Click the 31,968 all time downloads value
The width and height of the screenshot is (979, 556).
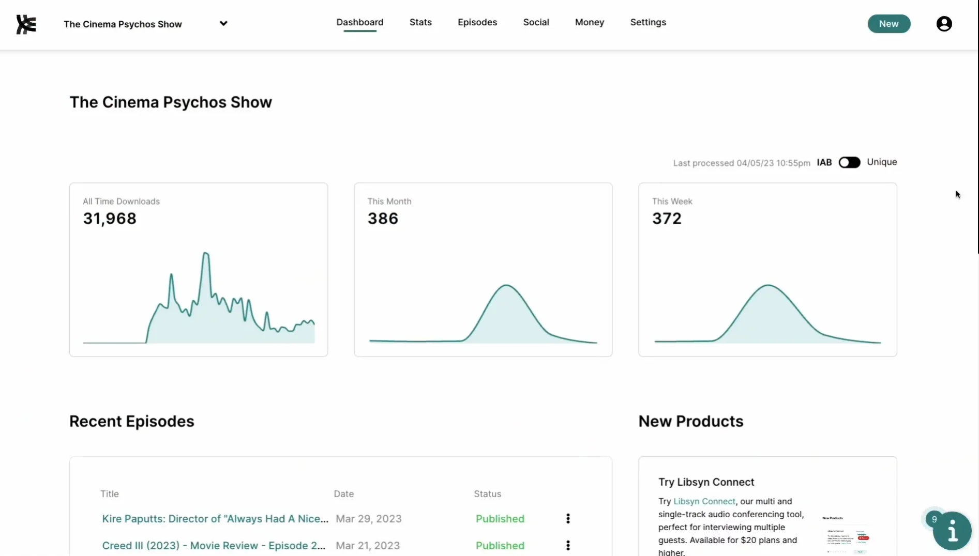(x=110, y=219)
